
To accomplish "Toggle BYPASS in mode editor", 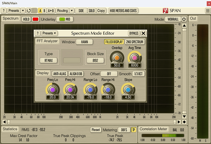I will (134, 33).
